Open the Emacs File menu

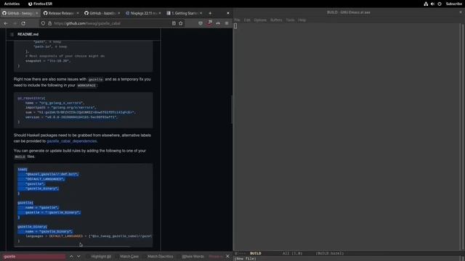(x=238, y=20)
